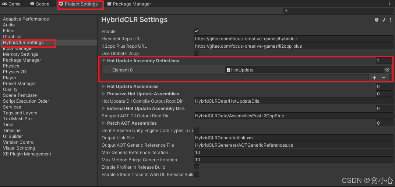The image size is (395, 187).
Task: Click the HotUpdate assembly definition asset field
Action: pos(308,70)
